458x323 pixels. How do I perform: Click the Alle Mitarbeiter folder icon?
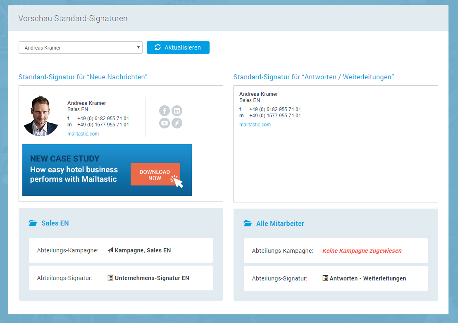coord(248,223)
